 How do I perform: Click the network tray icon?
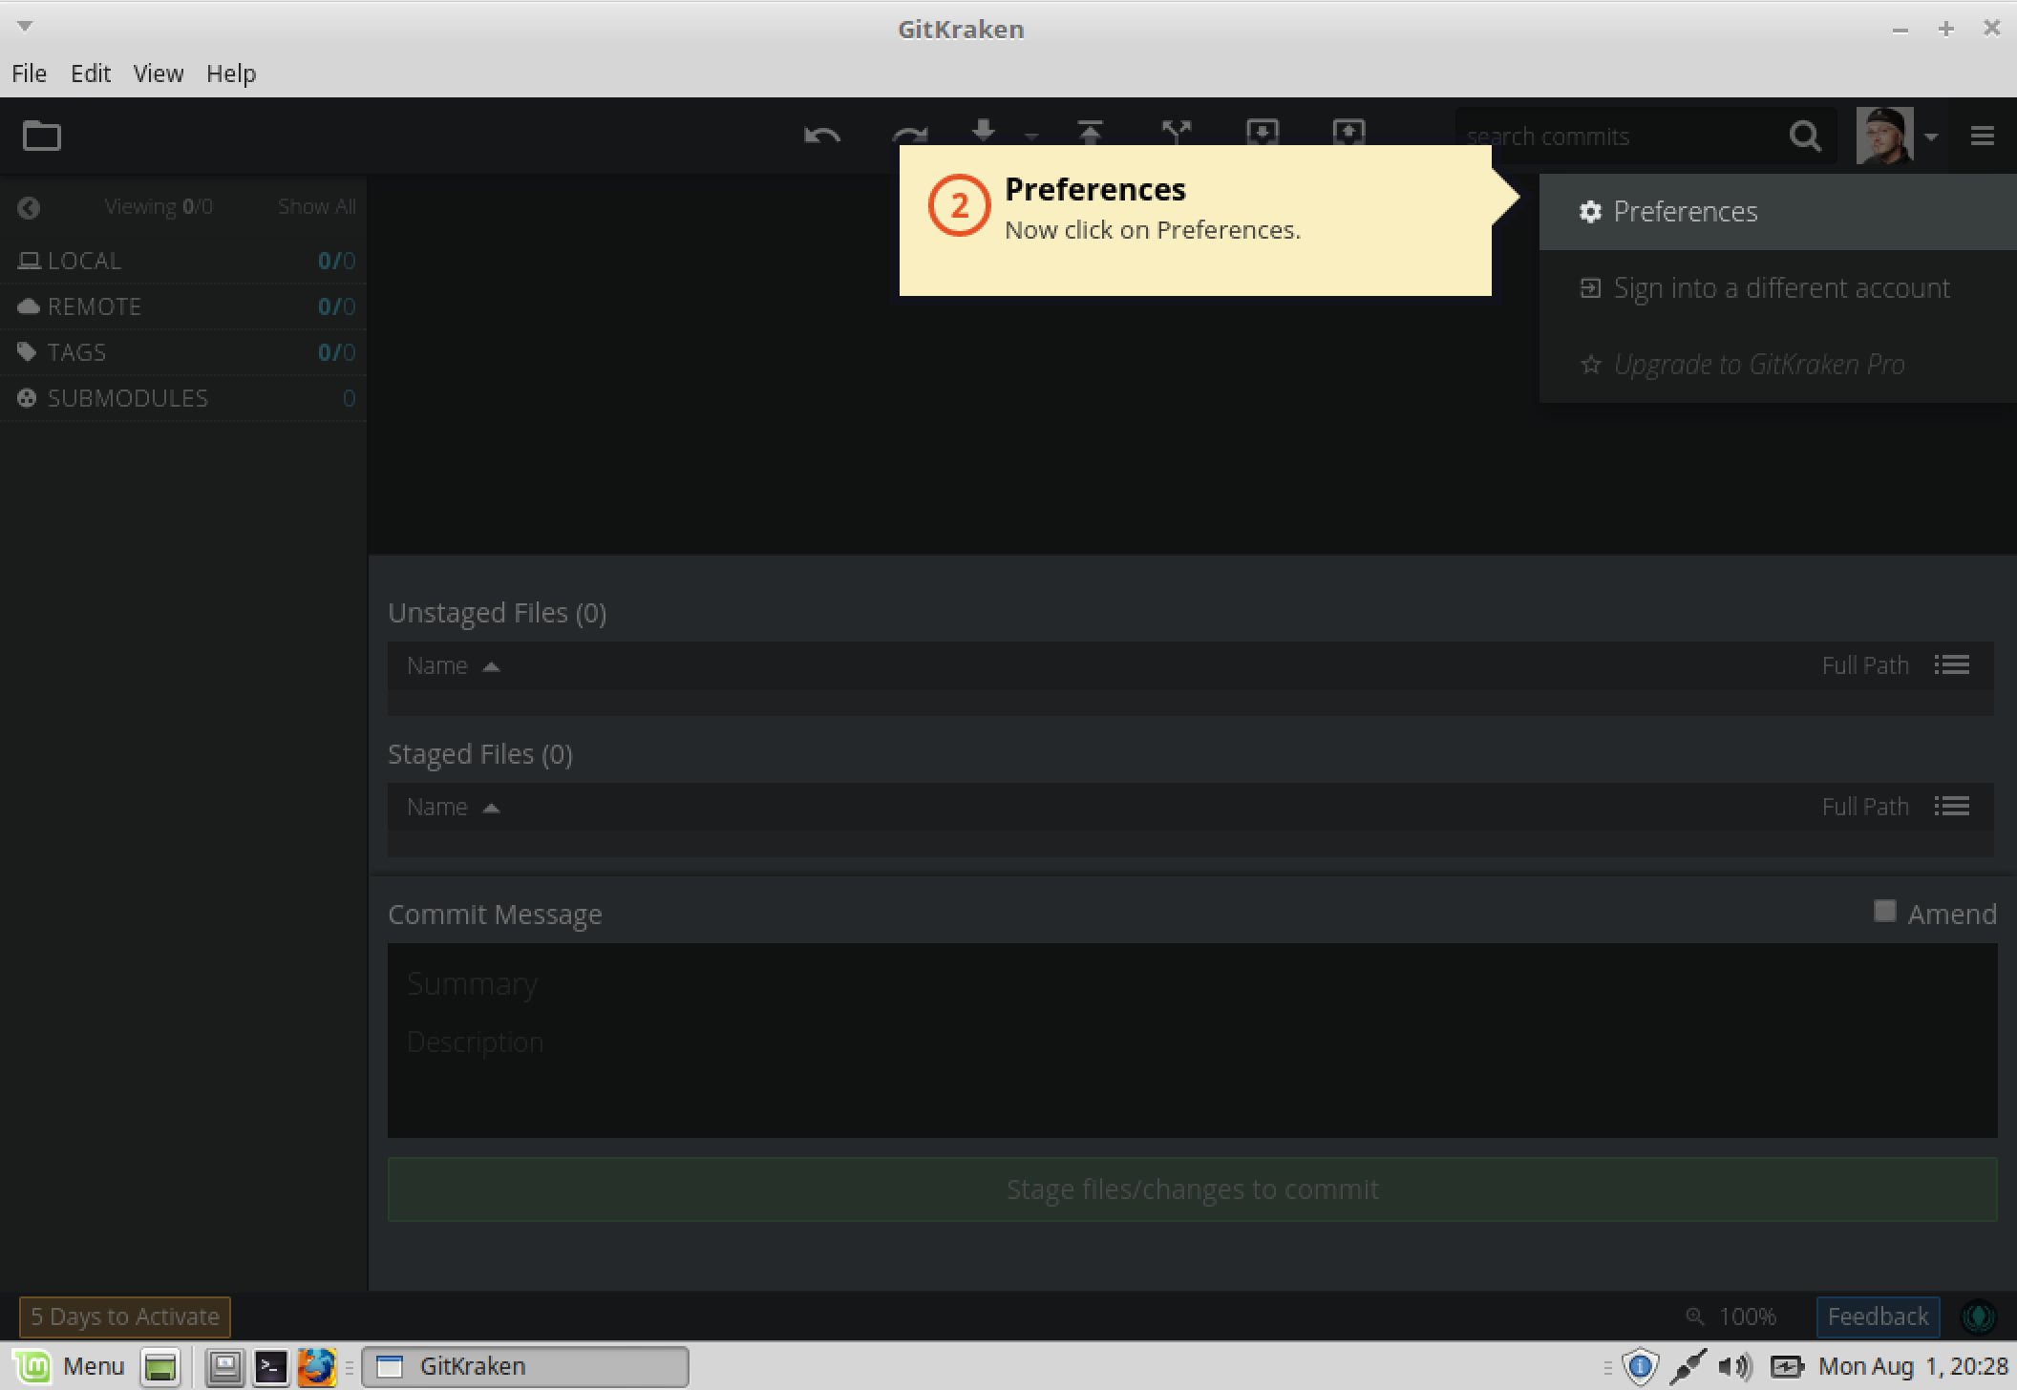(1688, 1366)
